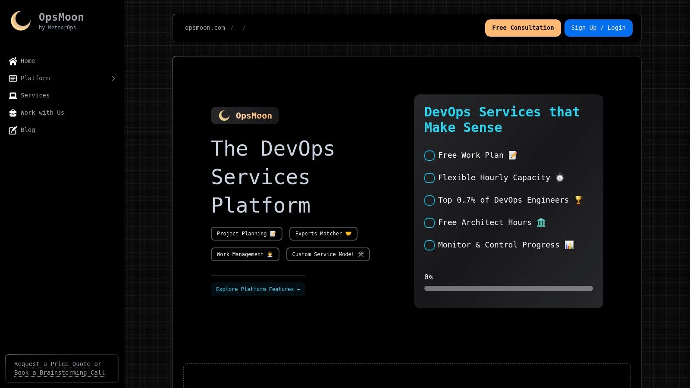
Task: Check the Free Architect Hours item
Action: click(x=429, y=223)
